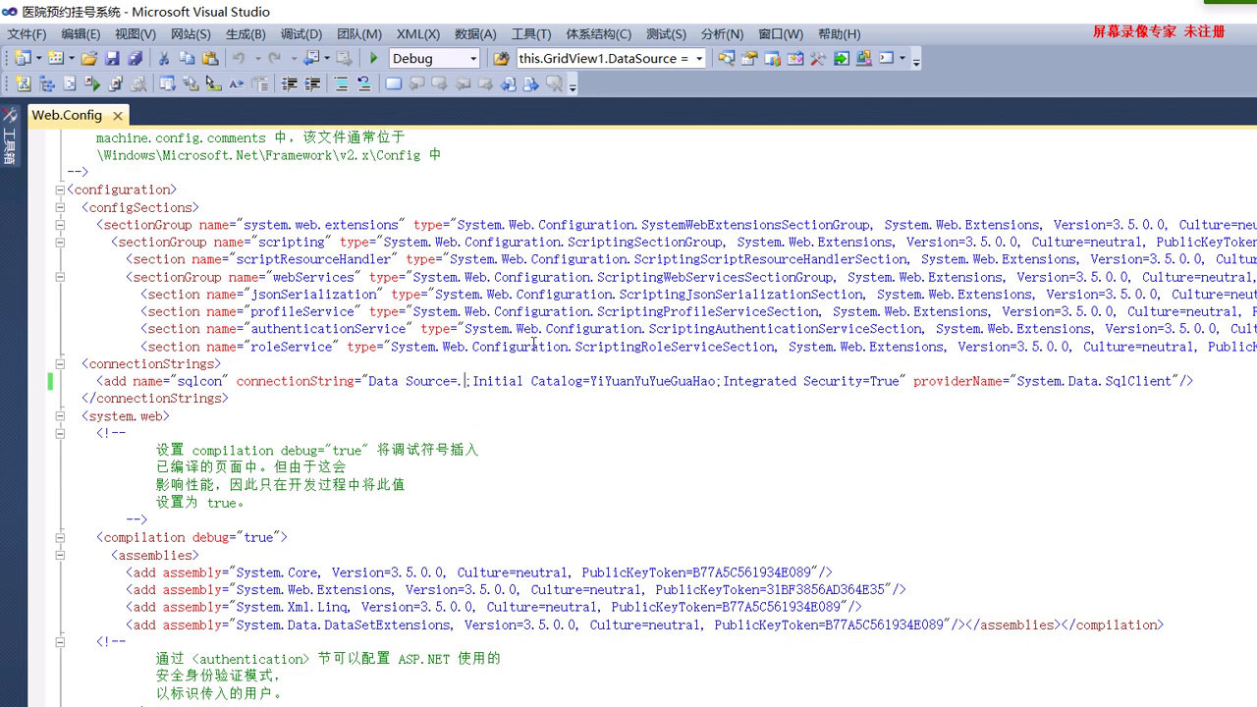Click the </connectionStrings> closing tag

[x=155, y=399]
